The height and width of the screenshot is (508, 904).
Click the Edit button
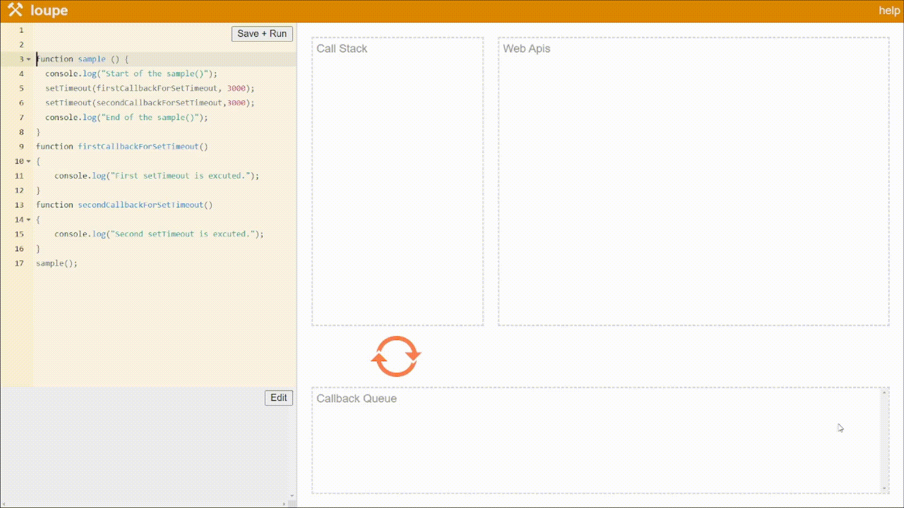[278, 398]
